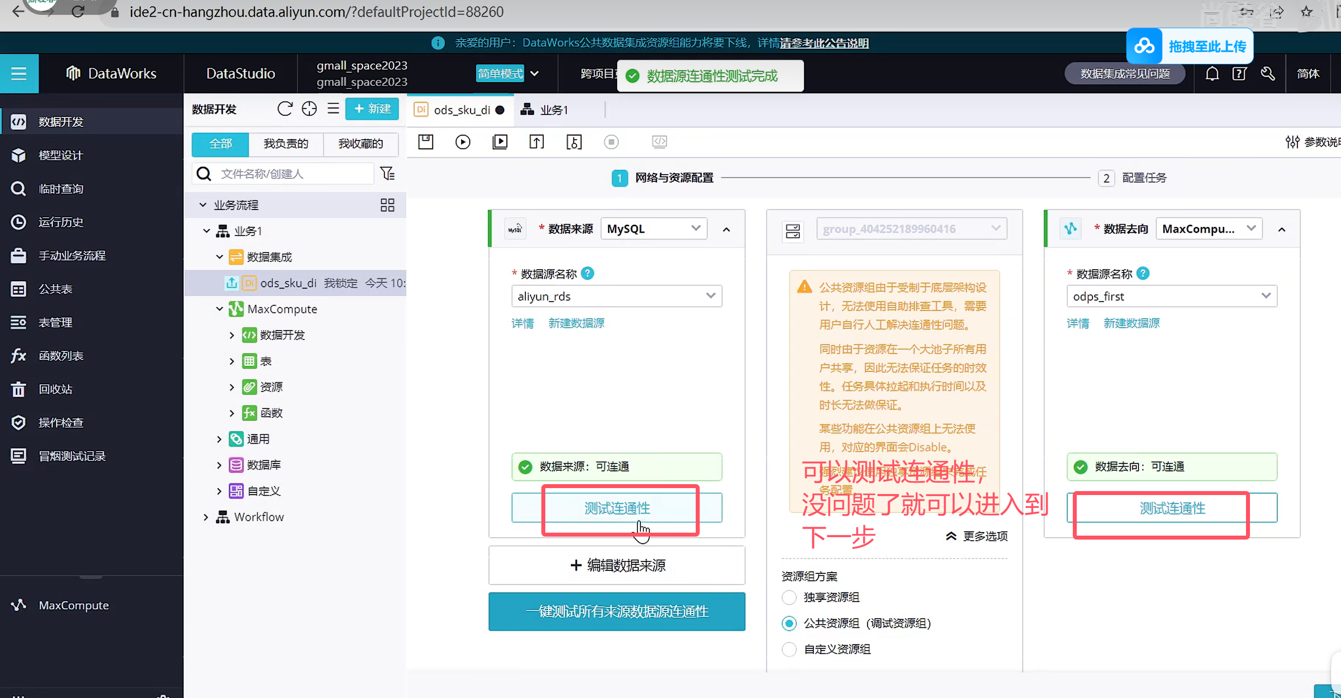Click the save icon in editor toolbar
Image resolution: width=1341 pixels, height=698 pixels.
425,142
